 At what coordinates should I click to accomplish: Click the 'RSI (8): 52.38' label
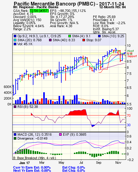28,107
